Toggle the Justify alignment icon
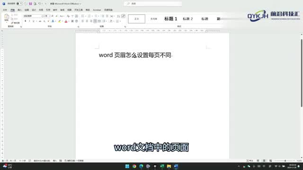 (x=95, y=21)
